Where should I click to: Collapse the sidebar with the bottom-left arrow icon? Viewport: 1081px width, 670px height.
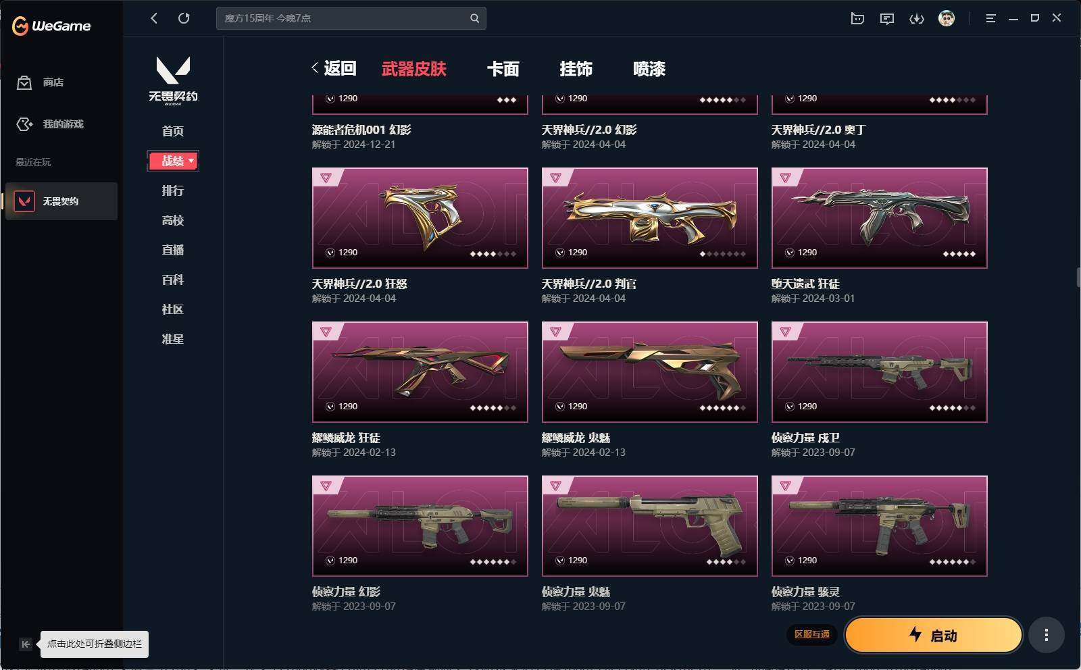tap(26, 644)
